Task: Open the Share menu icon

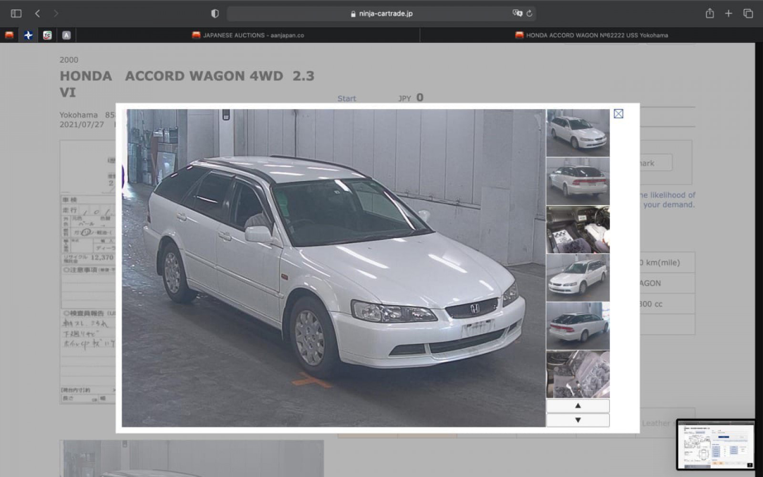Action: click(x=710, y=13)
